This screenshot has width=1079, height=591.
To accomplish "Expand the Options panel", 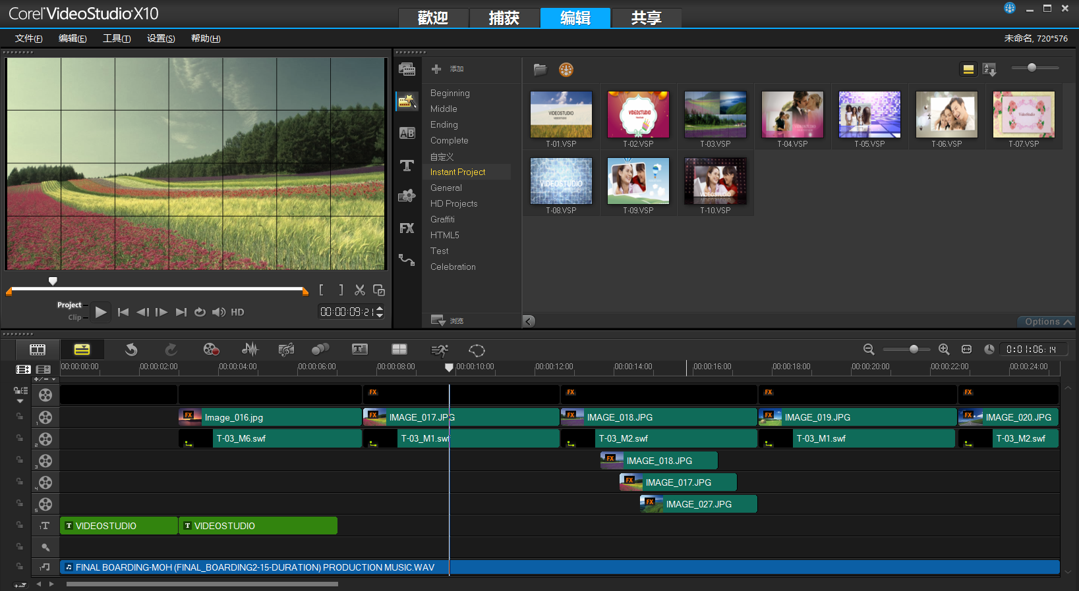I will [x=1047, y=322].
